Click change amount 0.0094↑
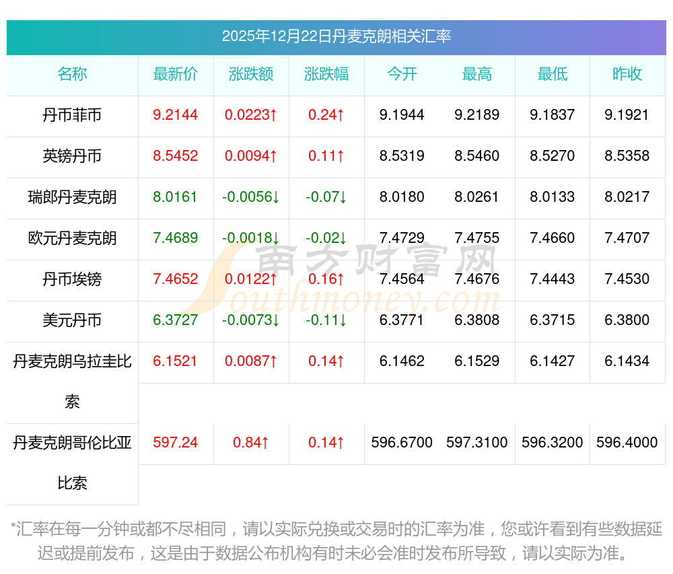The height and width of the screenshot is (574, 673). coord(251,155)
